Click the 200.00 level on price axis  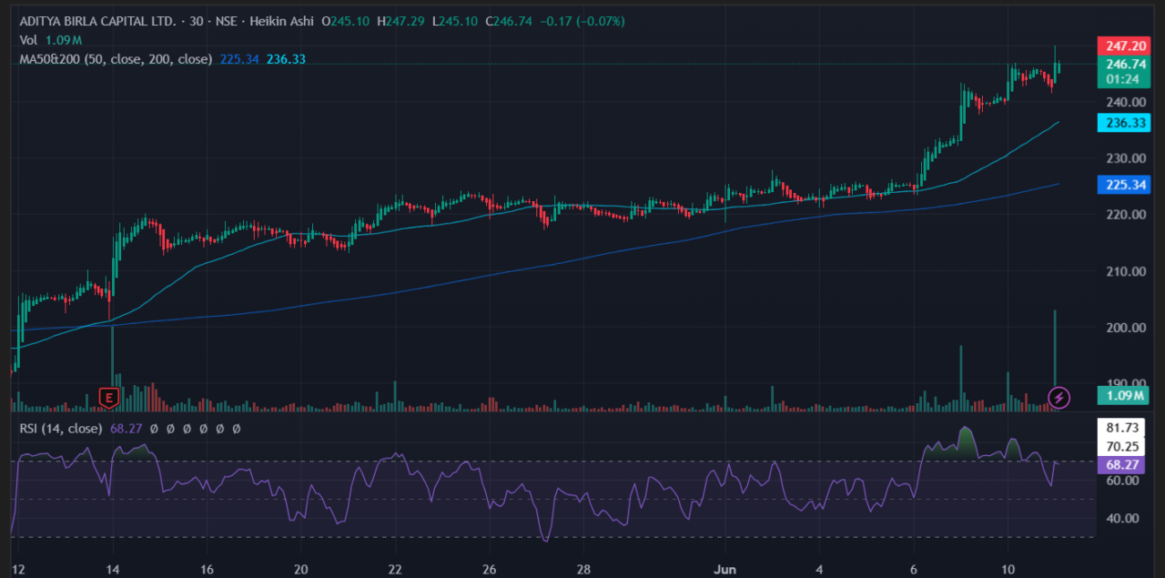(1125, 328)
